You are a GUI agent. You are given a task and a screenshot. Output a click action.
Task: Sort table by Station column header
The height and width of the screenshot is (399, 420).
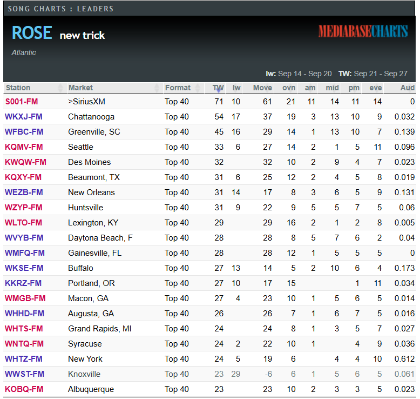click(x=35, y=88)
